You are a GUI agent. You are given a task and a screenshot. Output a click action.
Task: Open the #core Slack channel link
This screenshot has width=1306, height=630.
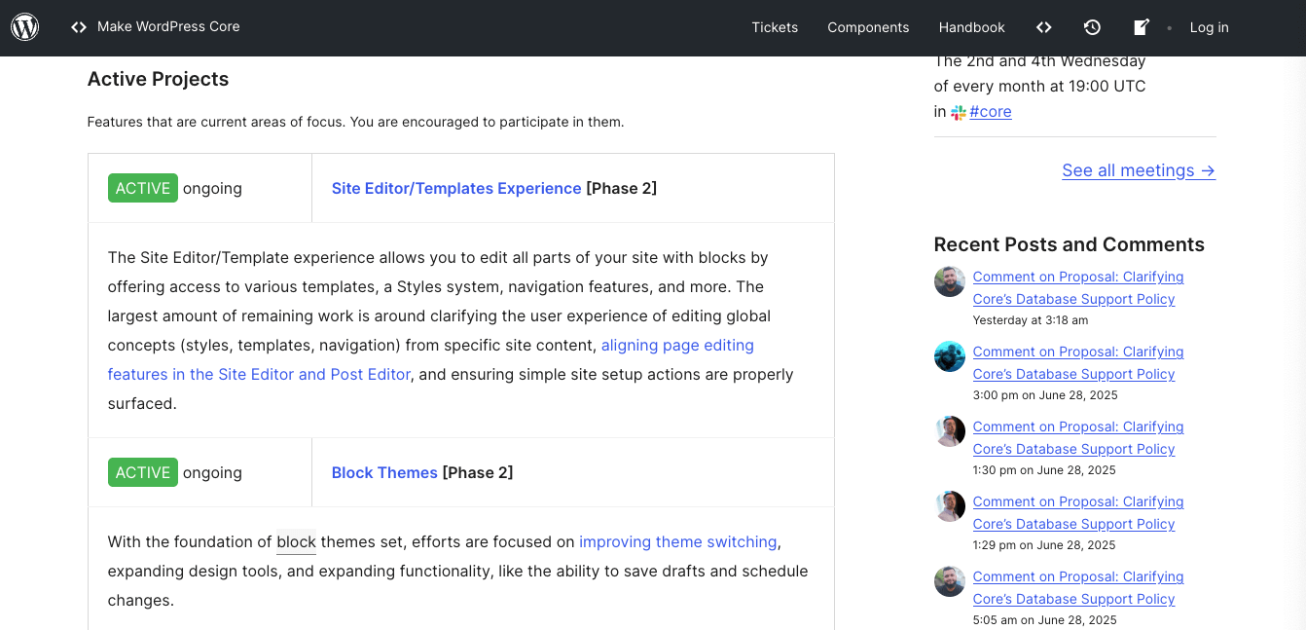click(x=991, y=112)
